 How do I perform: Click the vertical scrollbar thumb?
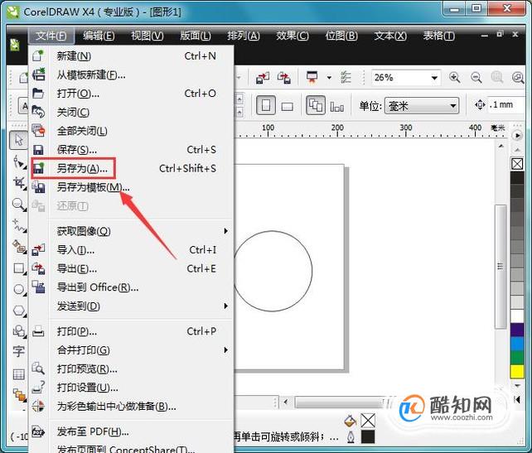point(501,267)
